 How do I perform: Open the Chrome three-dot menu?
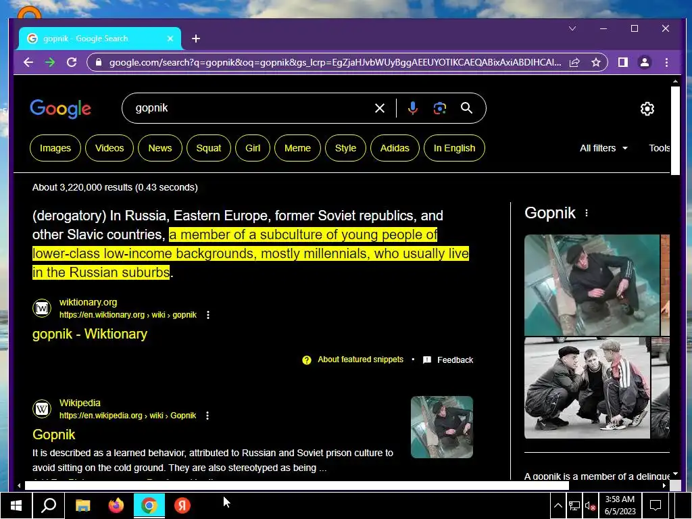pyautogui.click(x=666, y=62)
